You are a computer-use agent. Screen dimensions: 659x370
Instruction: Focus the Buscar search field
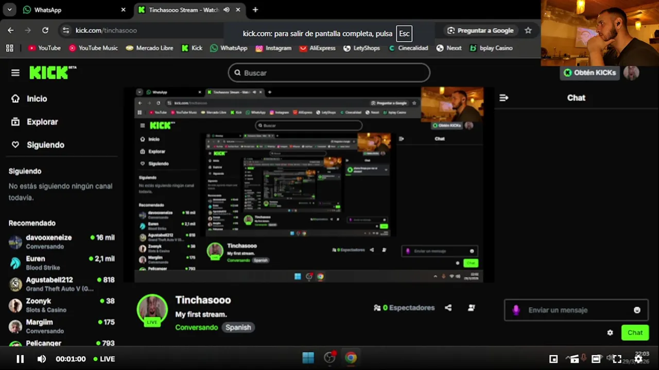click(329, 73)
